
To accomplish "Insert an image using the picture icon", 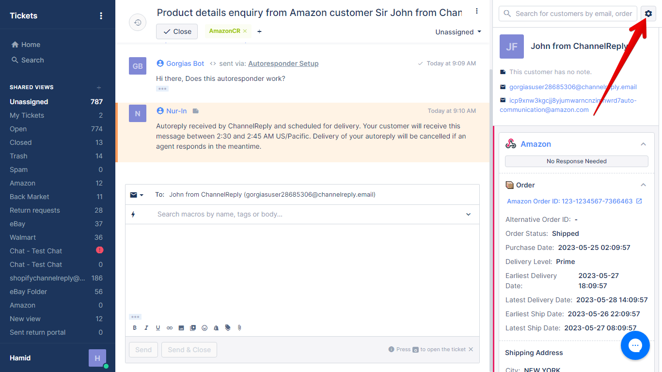I will [181, 328].
